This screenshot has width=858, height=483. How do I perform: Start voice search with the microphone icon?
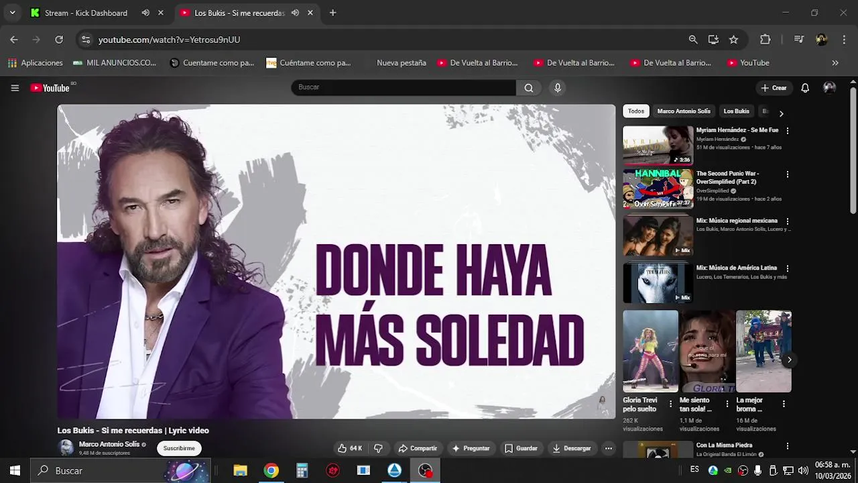[x=557, y=88]
